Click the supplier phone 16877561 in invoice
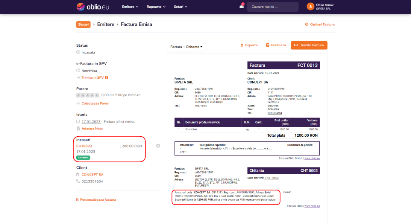The height and width of the screenshot is (224, 411). [x=200, y=106]
